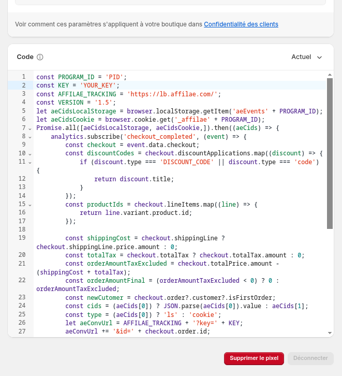Click the '1.5' version string

tap(103, 103)
